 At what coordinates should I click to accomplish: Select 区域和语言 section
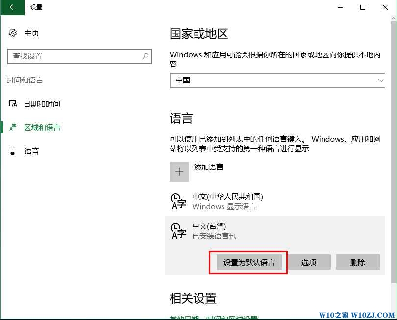tap(42, 127)
